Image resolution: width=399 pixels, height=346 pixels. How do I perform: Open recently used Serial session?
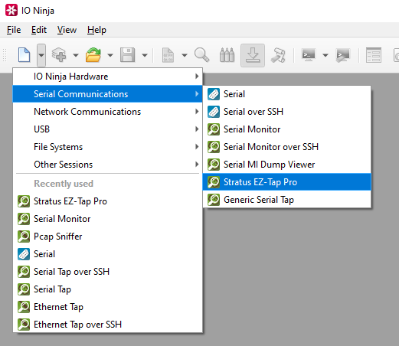107,254
